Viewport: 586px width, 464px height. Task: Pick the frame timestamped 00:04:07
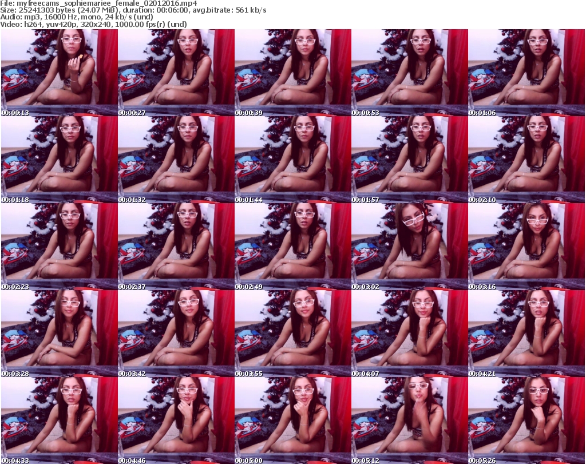[x=409, y=334]
